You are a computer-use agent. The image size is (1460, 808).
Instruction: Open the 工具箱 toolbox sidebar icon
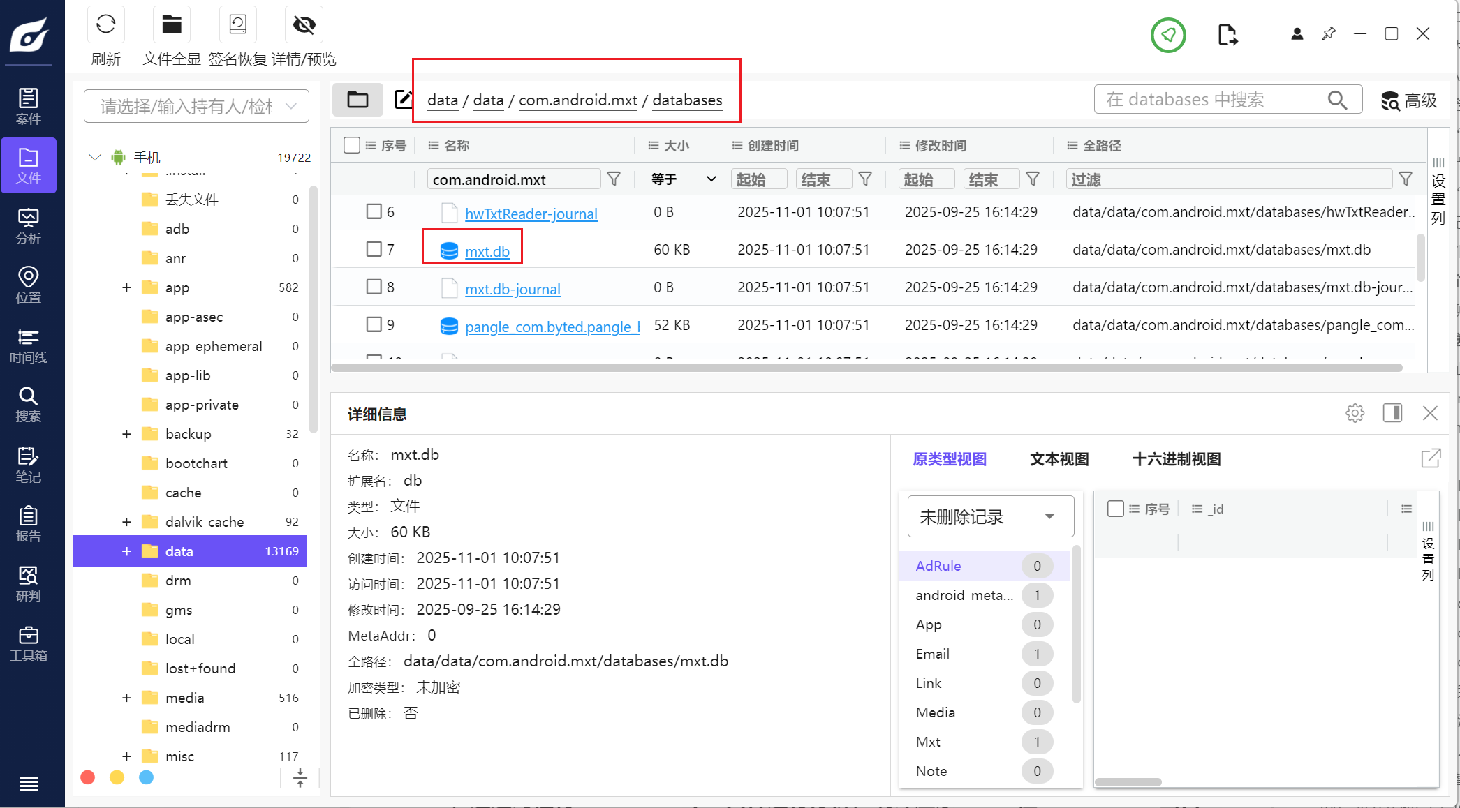pyautogui.click(x=28, y=643)
